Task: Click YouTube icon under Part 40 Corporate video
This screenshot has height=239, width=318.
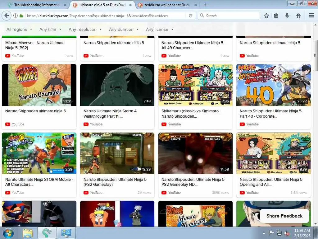Action: (x=242, y=124)
